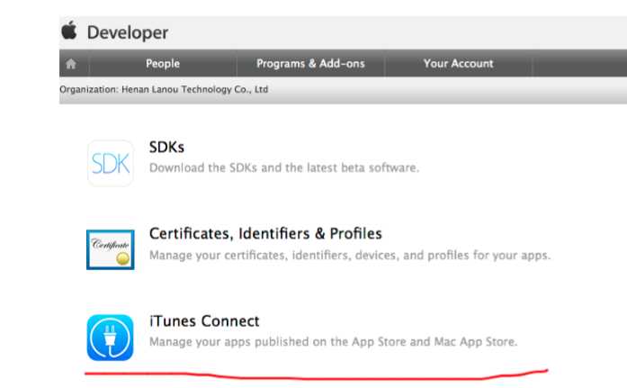This screenshot has height=388, width=627.
Task: Open the SDKs heading link
Action: 166,148
